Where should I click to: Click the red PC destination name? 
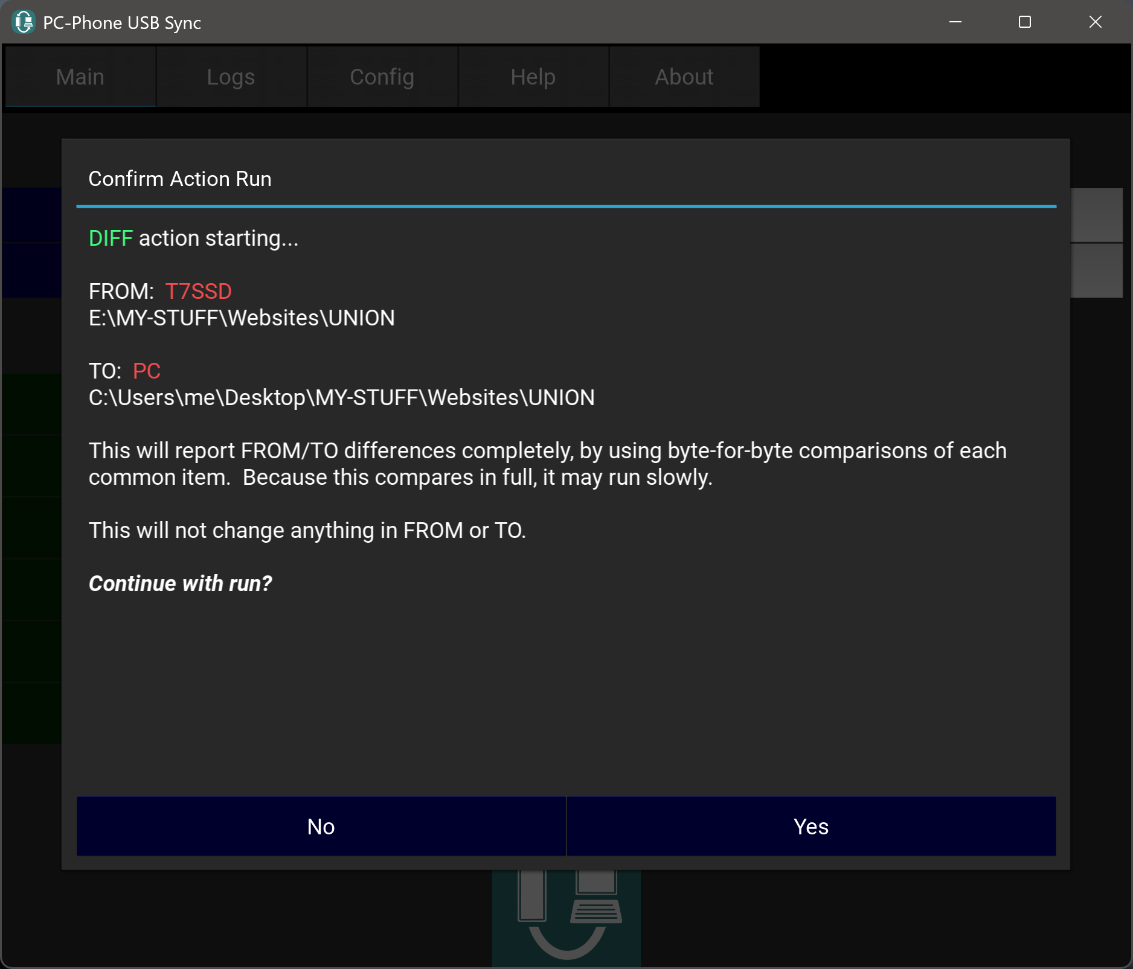[x=146, y=371]
